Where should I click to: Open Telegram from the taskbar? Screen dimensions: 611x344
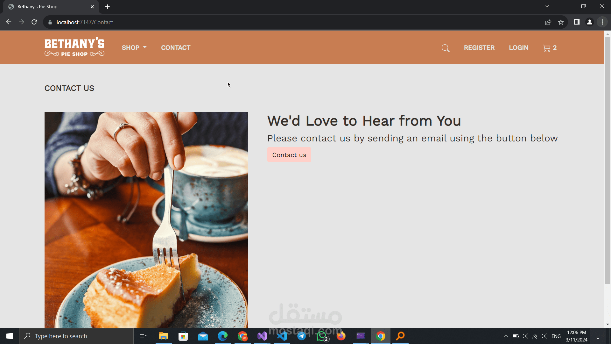(302, 336)
